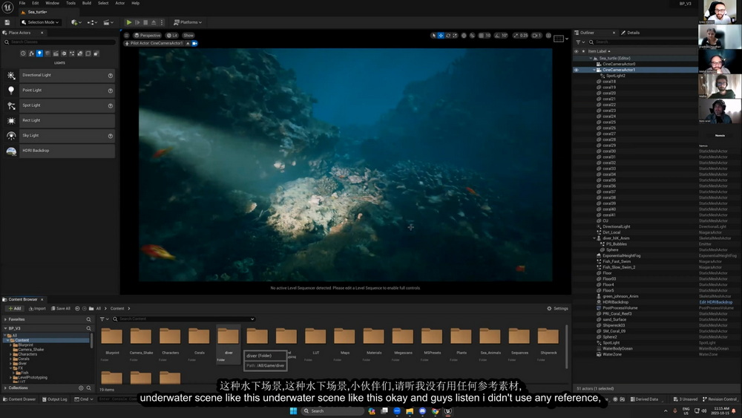Image resolution: width=742 pixels, height=418 pixels.
Task: Open the Blueprints toolbar dropdown
Action: 92,22
